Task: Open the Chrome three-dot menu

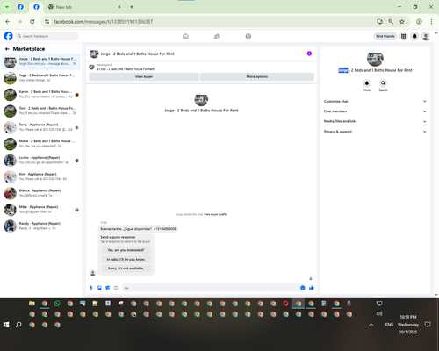Action: [431, 21]
